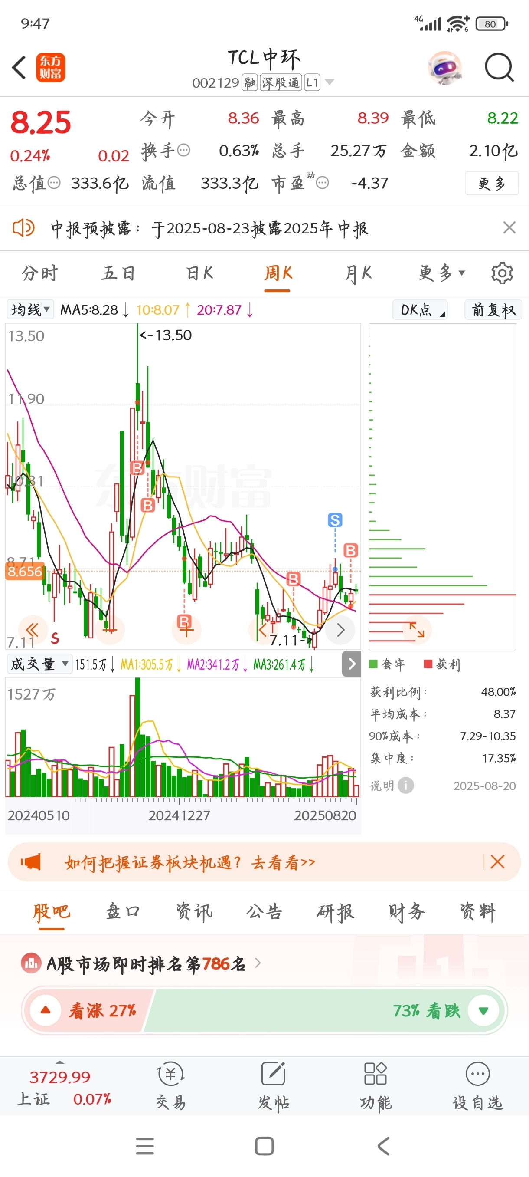Screen dimensions: 529x1177
Task: Tap the 说明 info icon
Action: (406, 786)
